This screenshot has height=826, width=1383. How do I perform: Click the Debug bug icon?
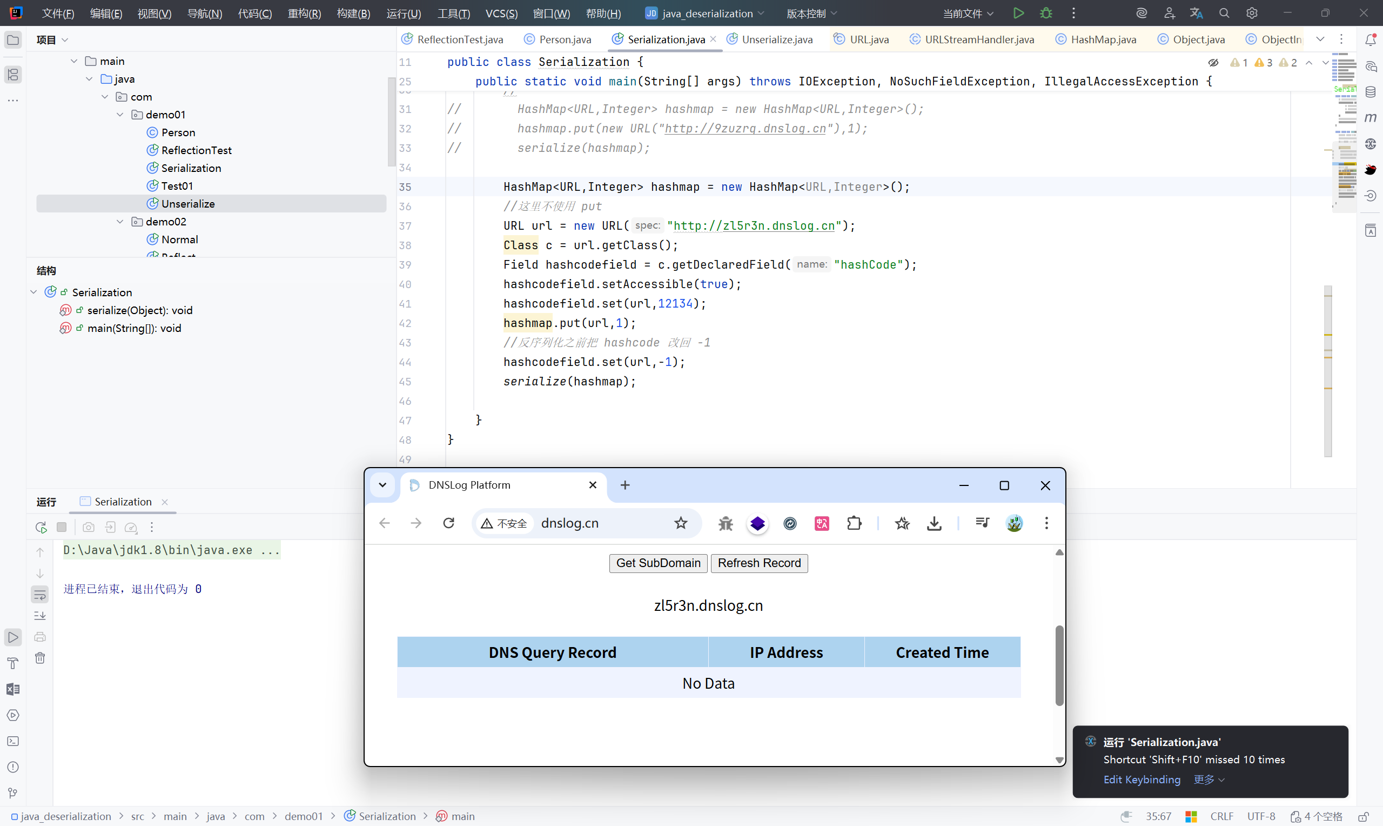click(1046, 13)
